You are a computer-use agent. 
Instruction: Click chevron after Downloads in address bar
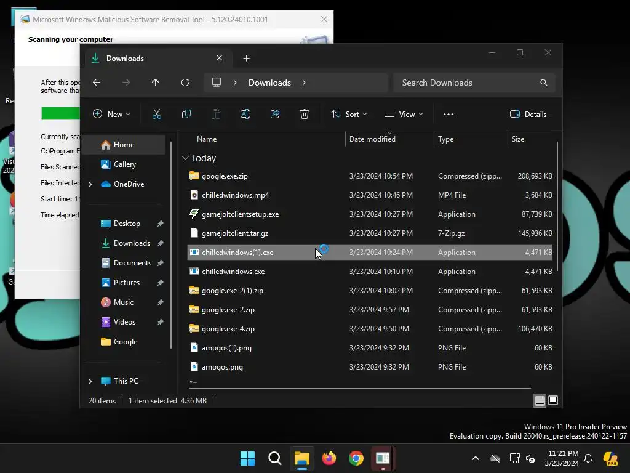coord(304,83)
